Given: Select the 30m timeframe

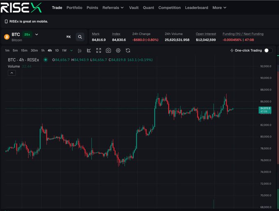Looking at the screenshot, I should click(x=34, y=50).
